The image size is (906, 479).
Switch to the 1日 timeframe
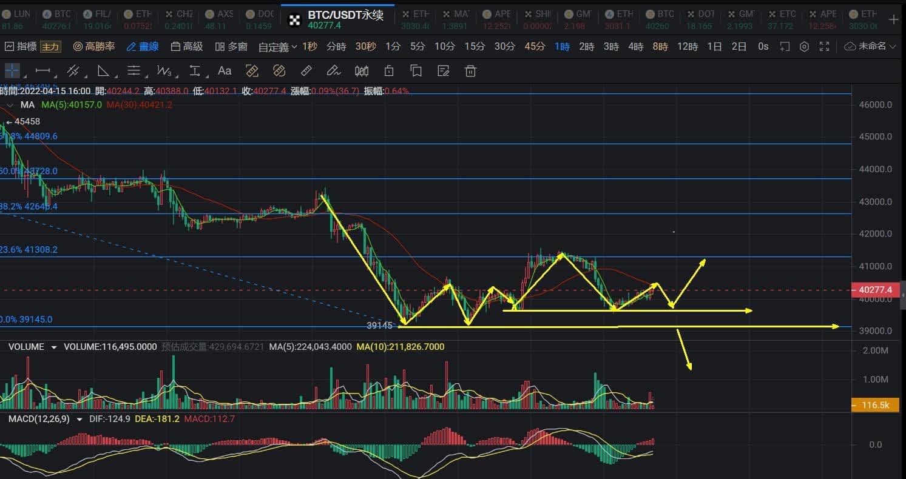(x=715, y=47)
